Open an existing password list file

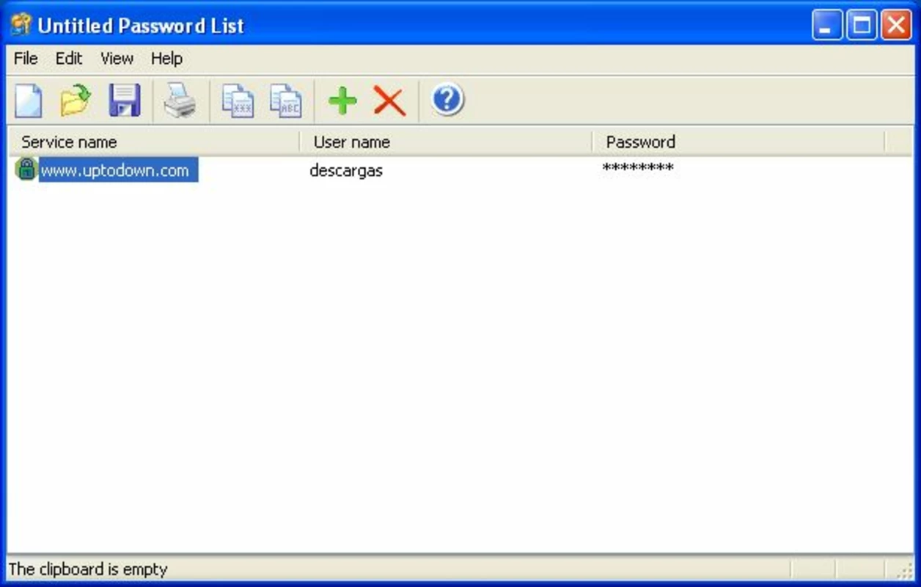pos(76,101)
